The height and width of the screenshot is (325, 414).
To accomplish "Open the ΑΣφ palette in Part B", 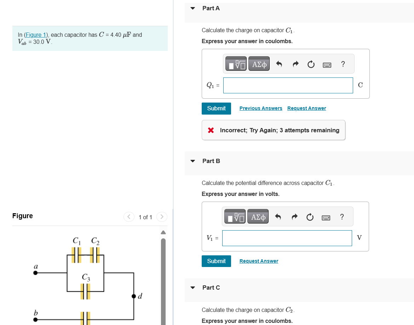I will (x=258, y=216).
